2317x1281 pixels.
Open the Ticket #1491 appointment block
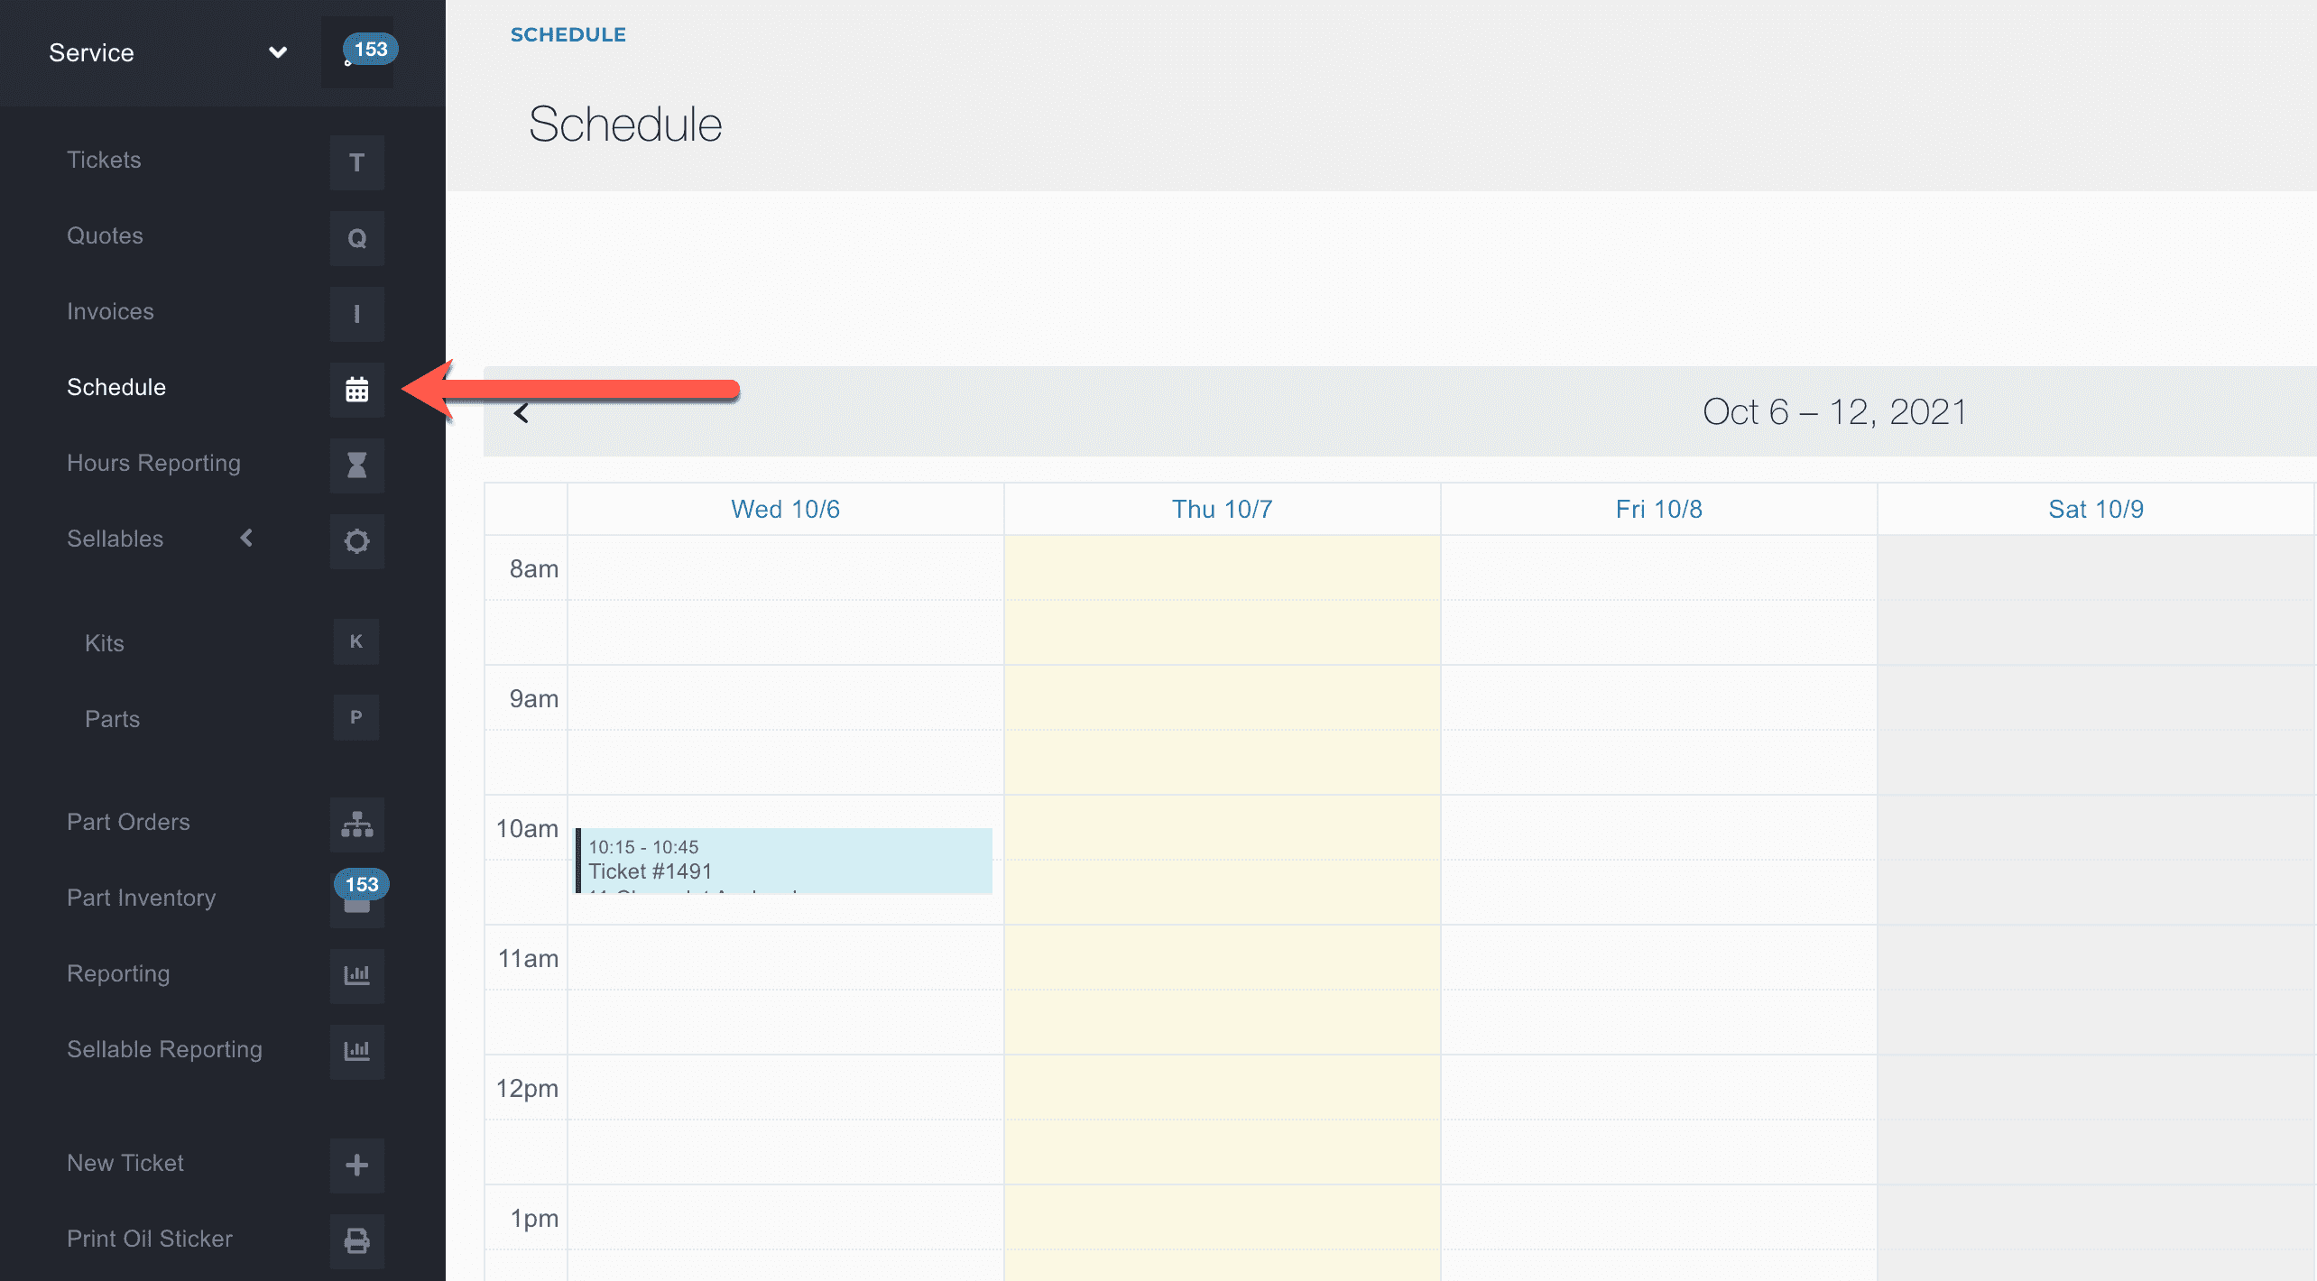tap(783, 862)
